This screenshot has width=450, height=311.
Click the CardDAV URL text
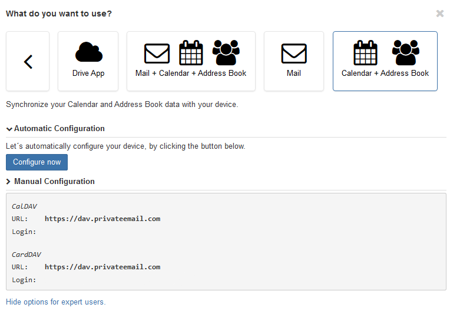(x=102, y=267)
